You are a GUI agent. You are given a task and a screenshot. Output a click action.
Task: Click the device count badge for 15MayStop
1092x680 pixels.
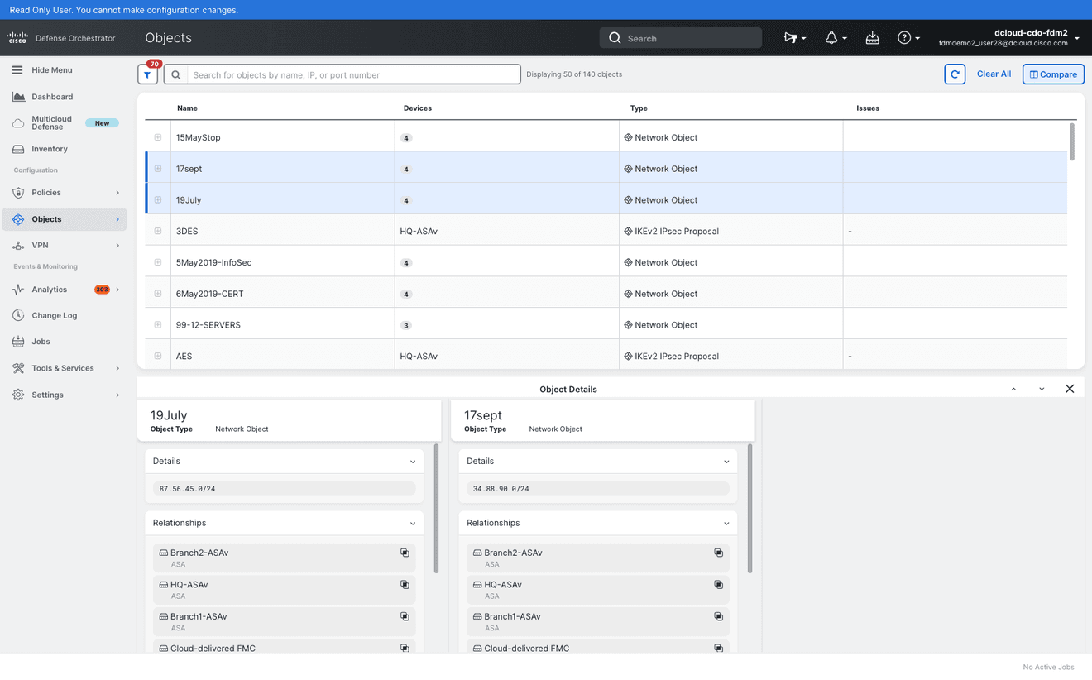(x=406, y=138)
